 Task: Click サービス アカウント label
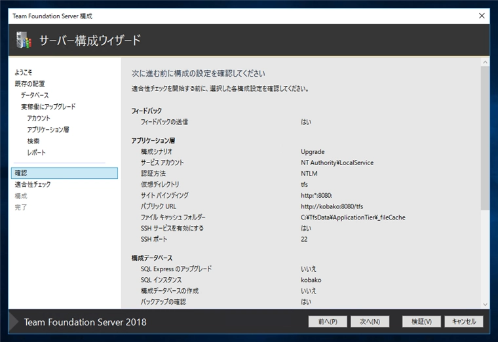click(x=163, y=162)
